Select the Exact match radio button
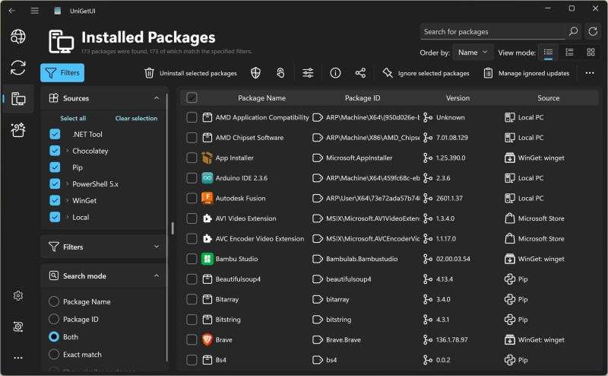The height and width of the screenshot is (376, 608). (54, 354)
